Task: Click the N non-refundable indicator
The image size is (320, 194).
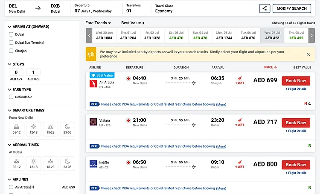Action: [305, 104]
